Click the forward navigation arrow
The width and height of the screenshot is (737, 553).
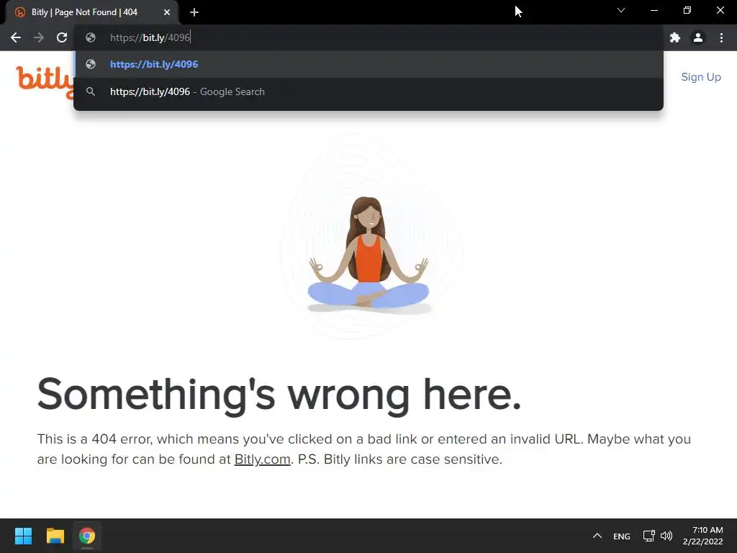[39, 37]
